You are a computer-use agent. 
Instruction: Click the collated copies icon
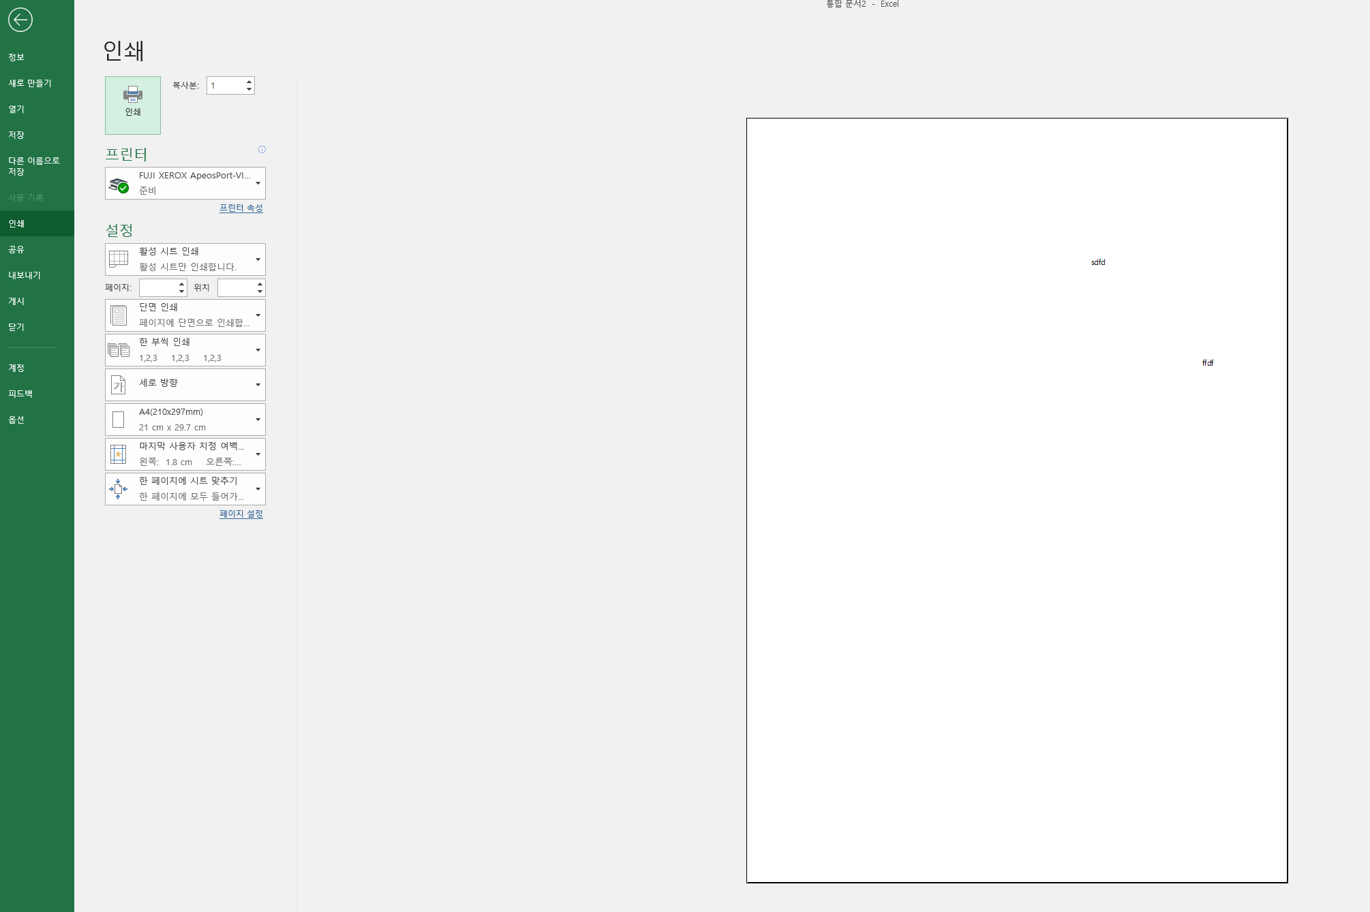tap(119, 350)
